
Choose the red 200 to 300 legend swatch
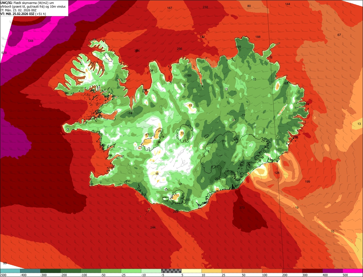tap(292, 271)
